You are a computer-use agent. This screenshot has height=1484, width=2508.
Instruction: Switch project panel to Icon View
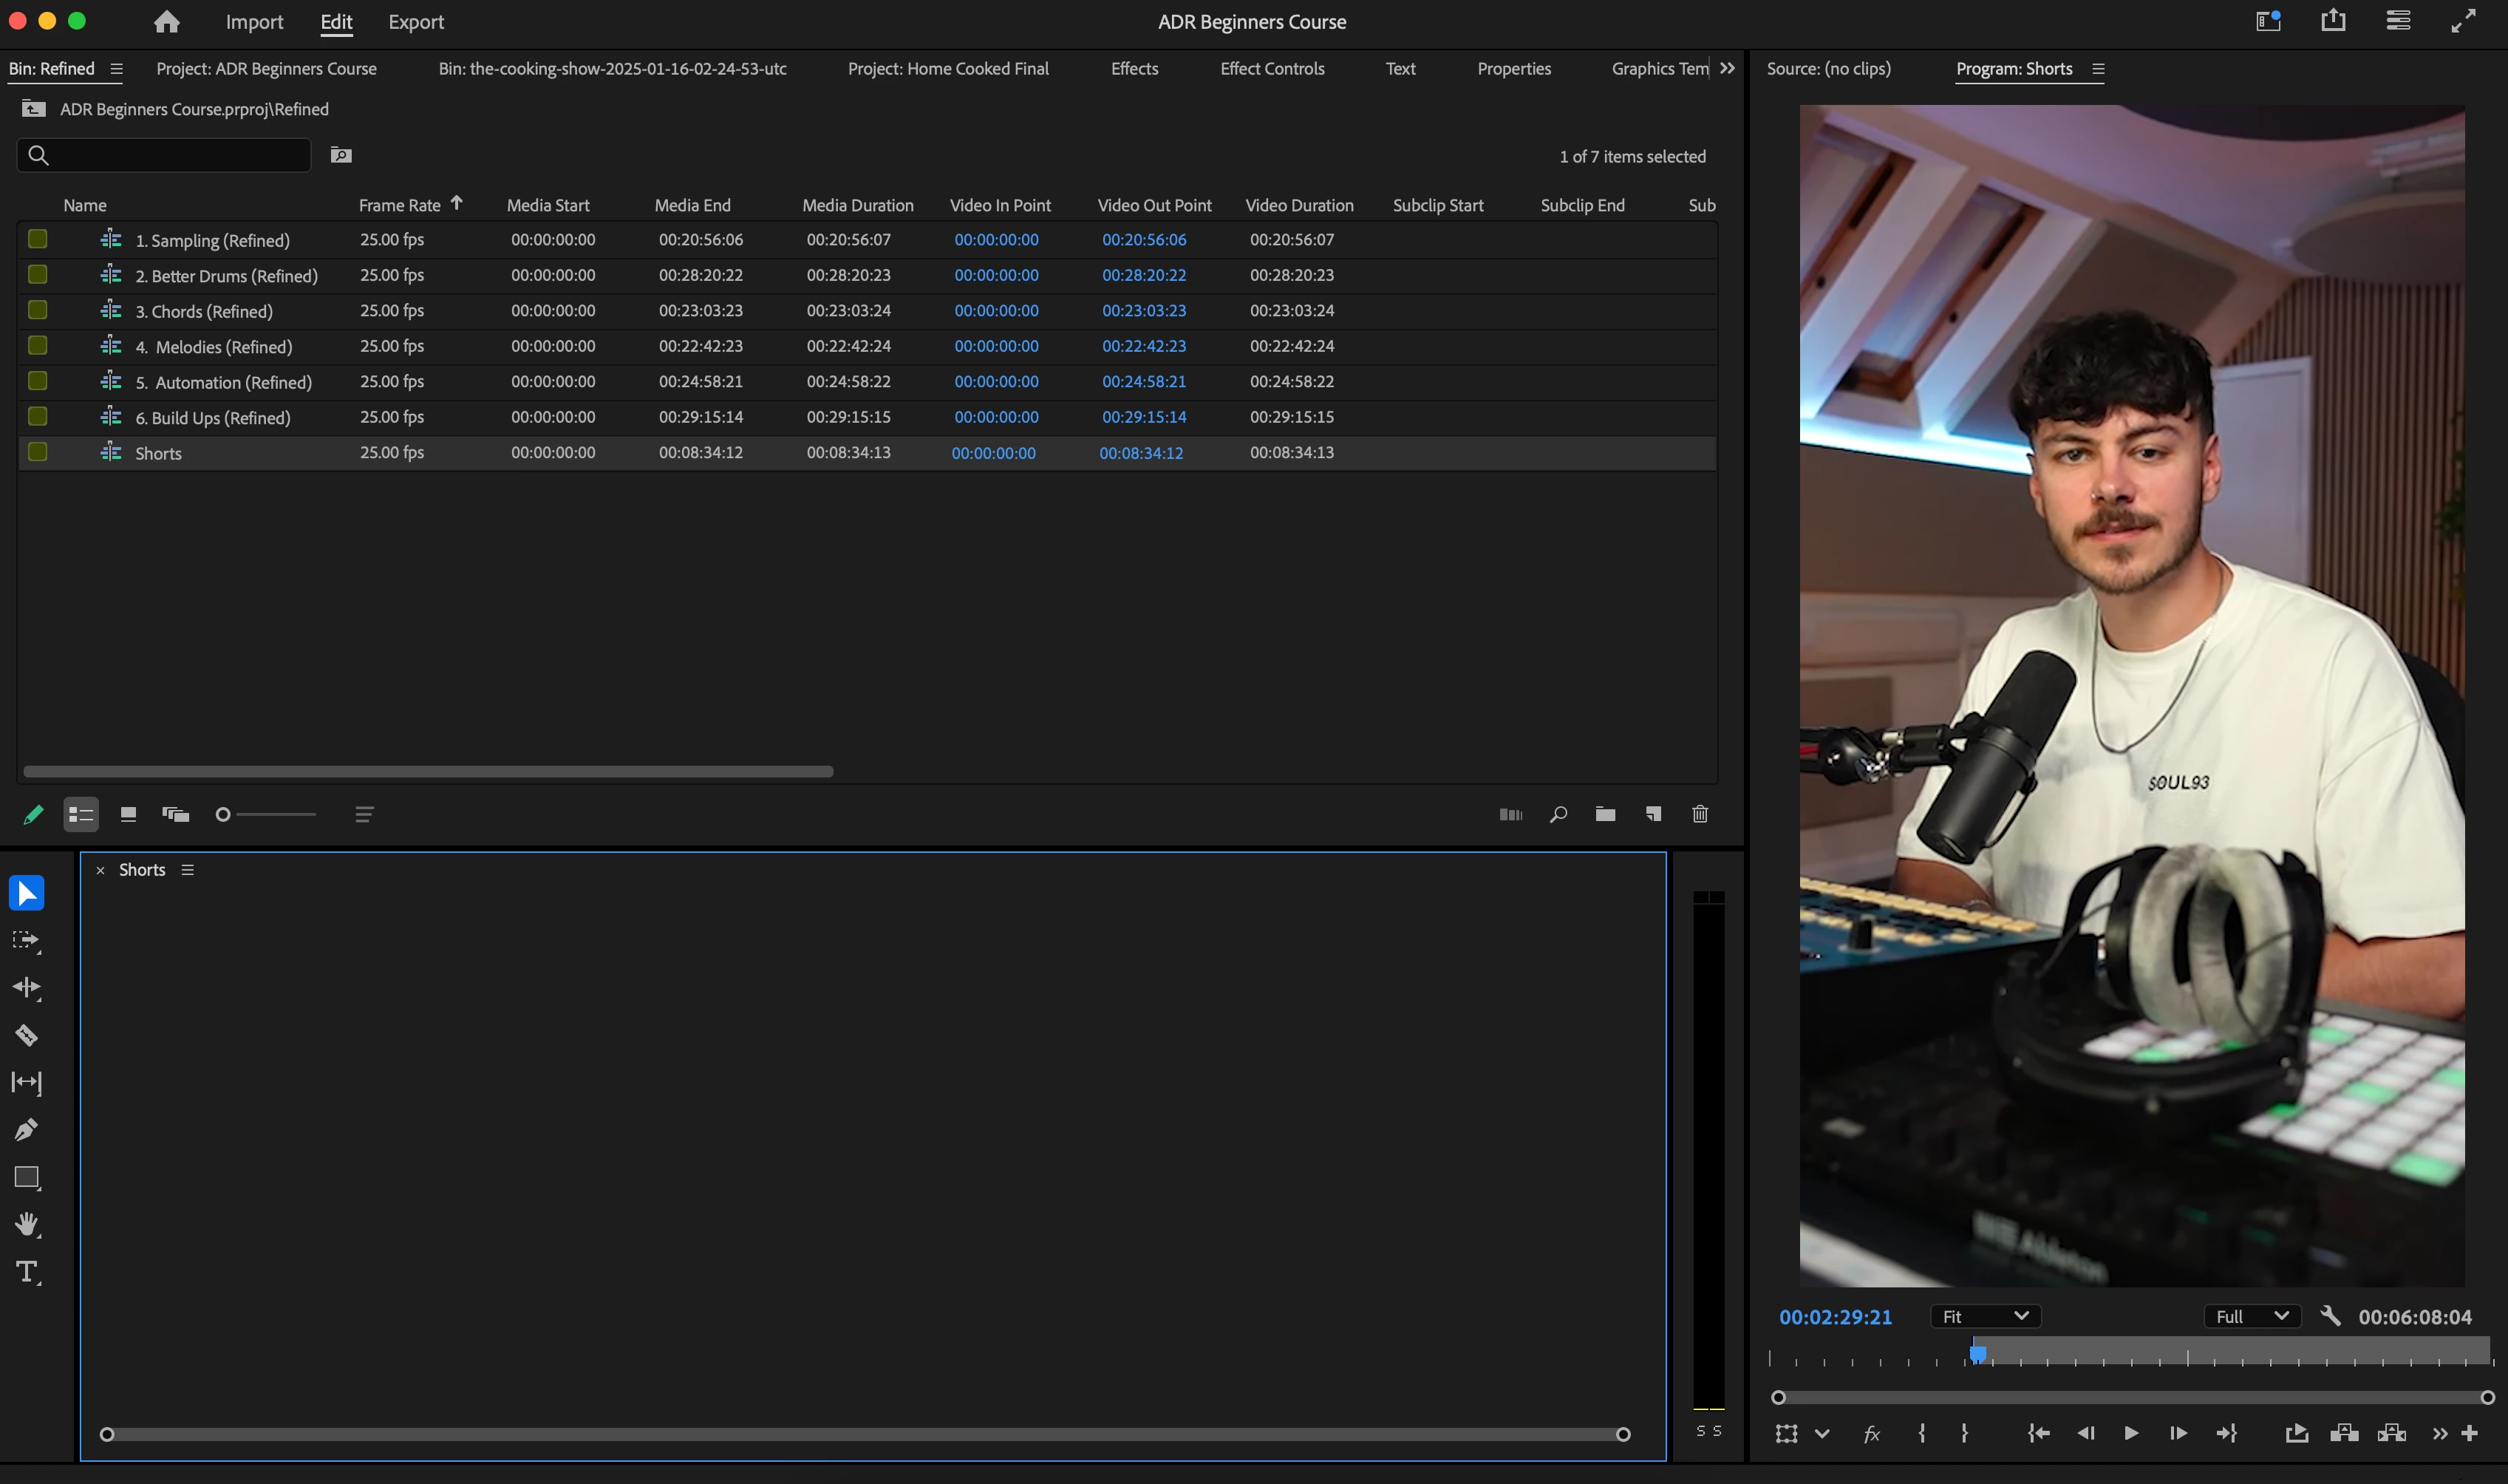tap(128, 814)
